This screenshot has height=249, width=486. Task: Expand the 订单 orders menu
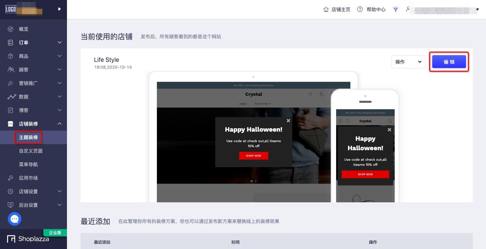tap(24, 43)
